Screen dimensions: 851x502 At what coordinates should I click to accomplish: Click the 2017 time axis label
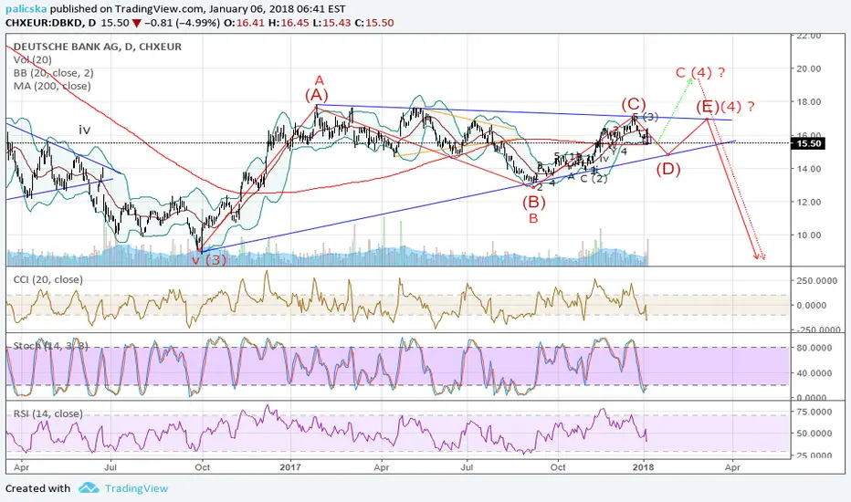[x=291, y=466]
